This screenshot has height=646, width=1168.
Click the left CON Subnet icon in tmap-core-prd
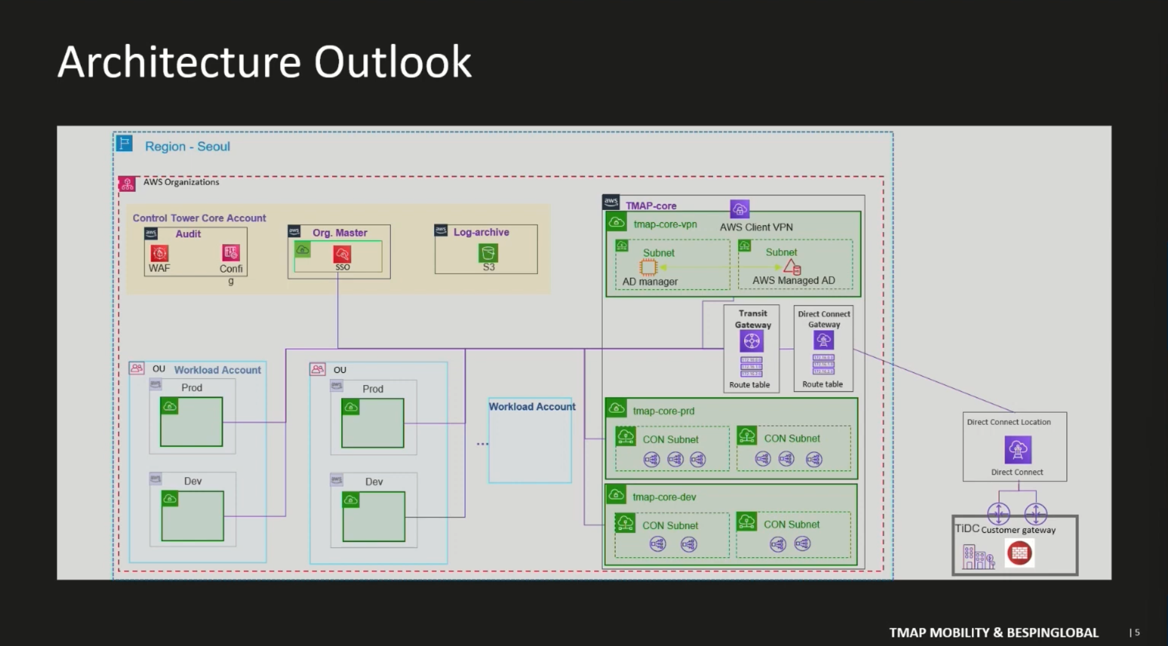(625, 436)
